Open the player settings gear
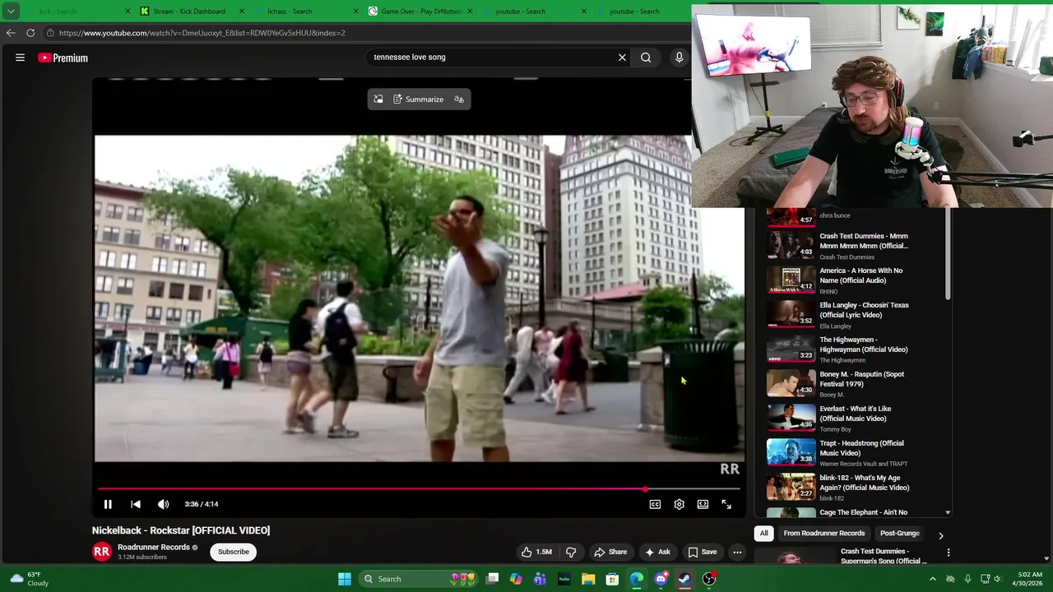 pyautogui.click(x=679, y=504)
